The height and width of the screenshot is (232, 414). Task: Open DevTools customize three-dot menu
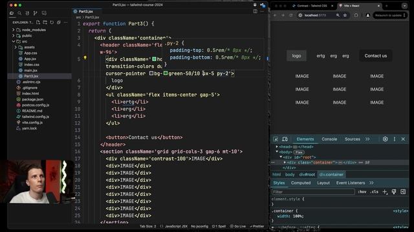pyautogui.click(x=395, y=139)
